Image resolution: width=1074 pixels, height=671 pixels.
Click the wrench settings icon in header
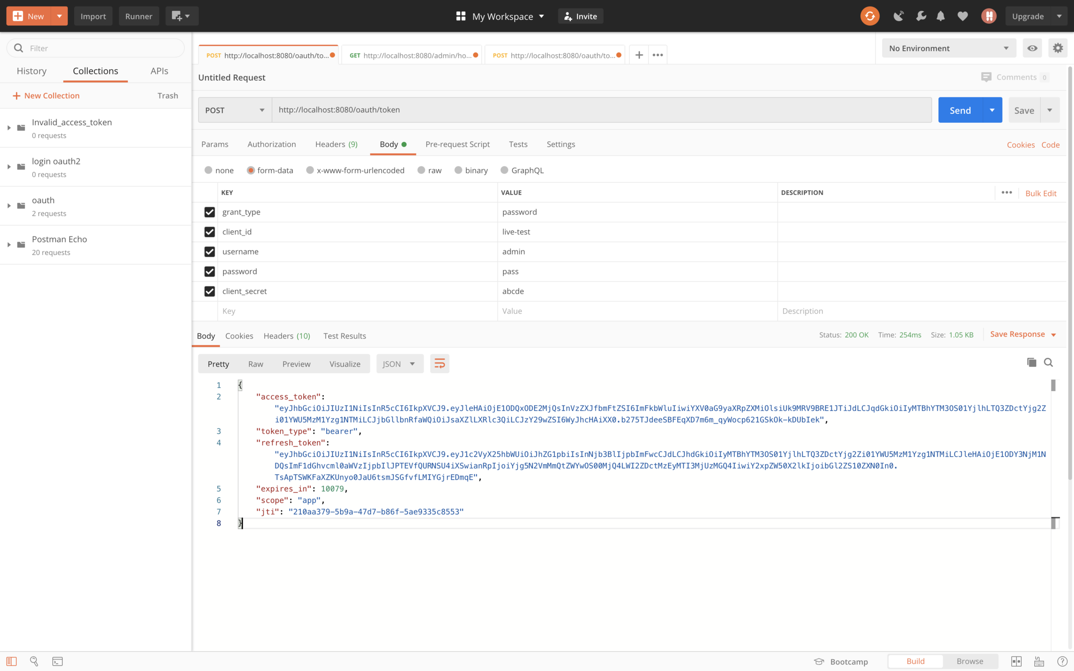pyautogui.click(x=921, y=16)
